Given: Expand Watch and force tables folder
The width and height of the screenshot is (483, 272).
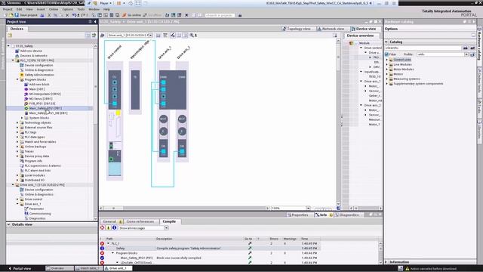Looking at the screenshot, I should 17,142.
